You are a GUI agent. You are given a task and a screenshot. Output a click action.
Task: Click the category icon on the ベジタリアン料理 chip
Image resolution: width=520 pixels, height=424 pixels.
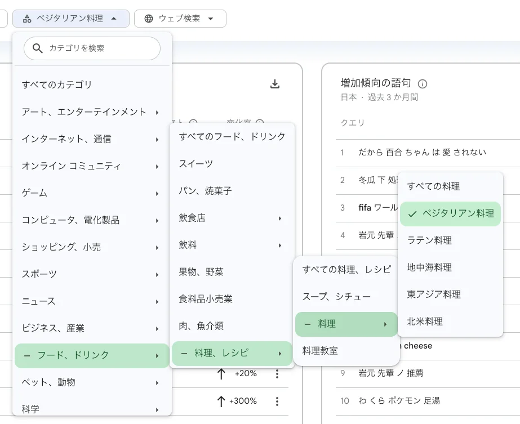pos(27,19)
